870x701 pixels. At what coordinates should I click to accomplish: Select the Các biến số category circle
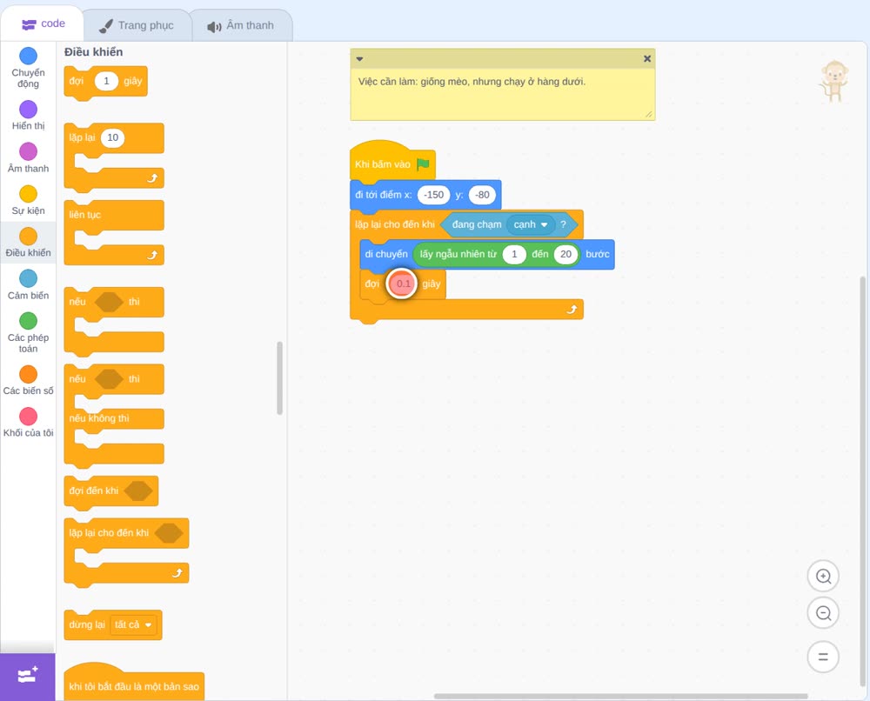[29, 374]
